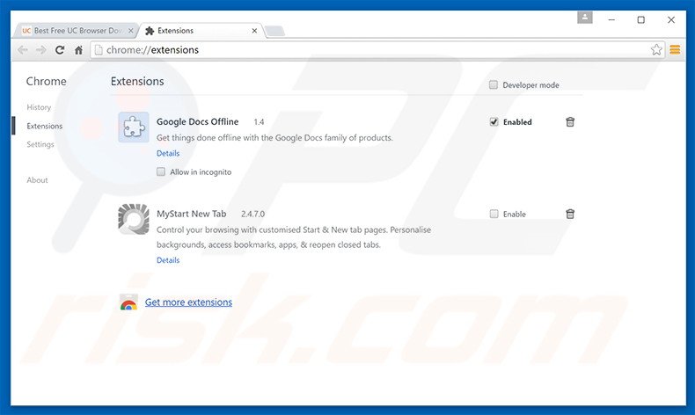Click the MyStart New Tab title

(191, 214)
